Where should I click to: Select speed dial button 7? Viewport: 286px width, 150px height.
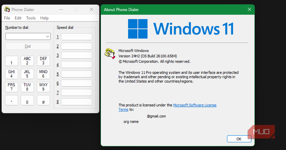point(76,92)
